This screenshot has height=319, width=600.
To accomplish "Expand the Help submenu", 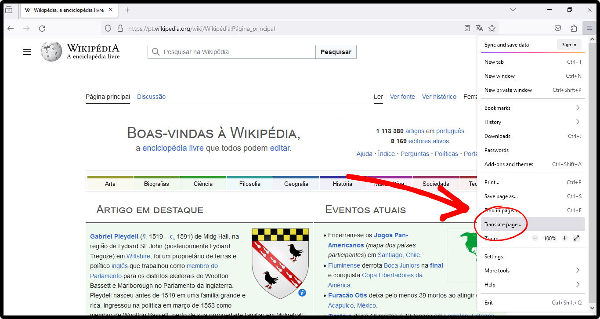I will 533,285.
